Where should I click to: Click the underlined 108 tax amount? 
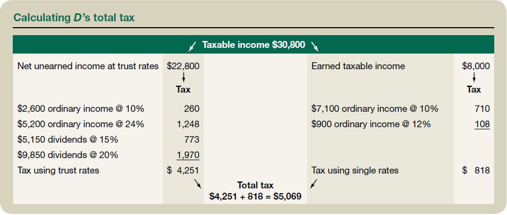(481, 125)
